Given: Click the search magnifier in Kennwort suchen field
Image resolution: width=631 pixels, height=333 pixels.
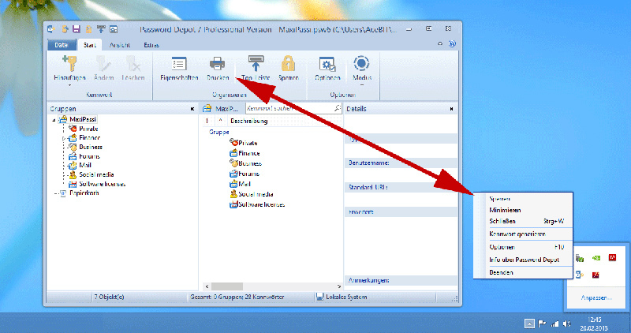Looking at the screenshot, I should [x=338, y=108].
